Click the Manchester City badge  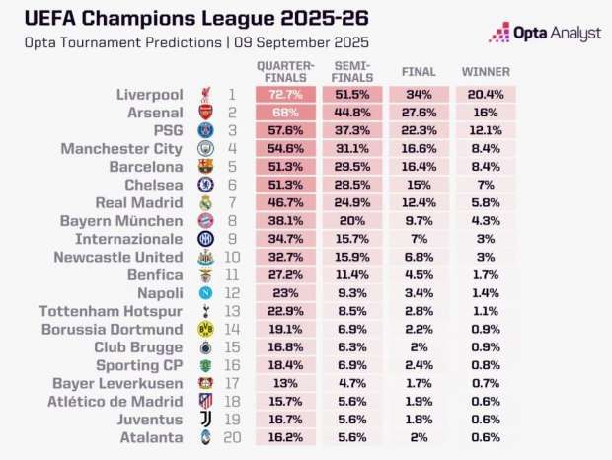[205, 149]
